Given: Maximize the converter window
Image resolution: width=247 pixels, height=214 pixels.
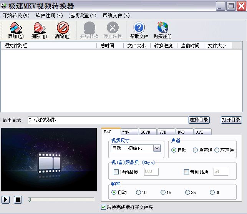Looking at the screenshot, I should point(231,6).
